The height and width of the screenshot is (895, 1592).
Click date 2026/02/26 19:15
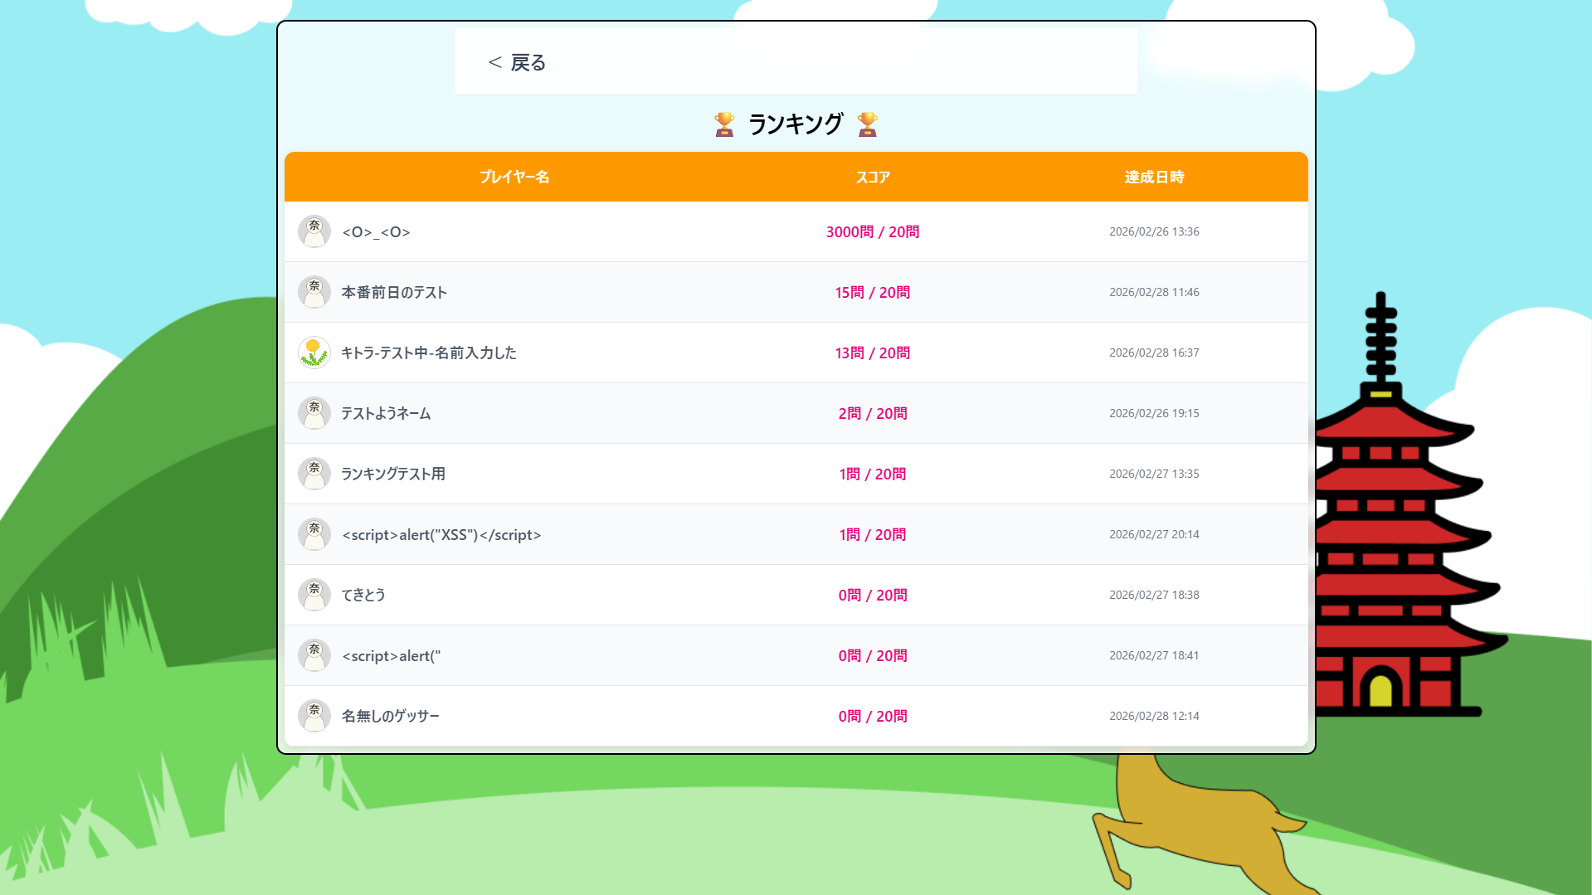pyautogui.click(x=1154, y=413)
